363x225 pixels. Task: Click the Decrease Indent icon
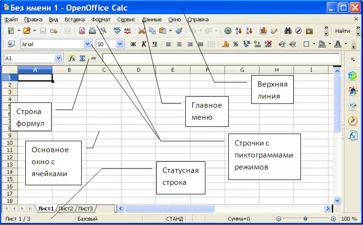282,44
